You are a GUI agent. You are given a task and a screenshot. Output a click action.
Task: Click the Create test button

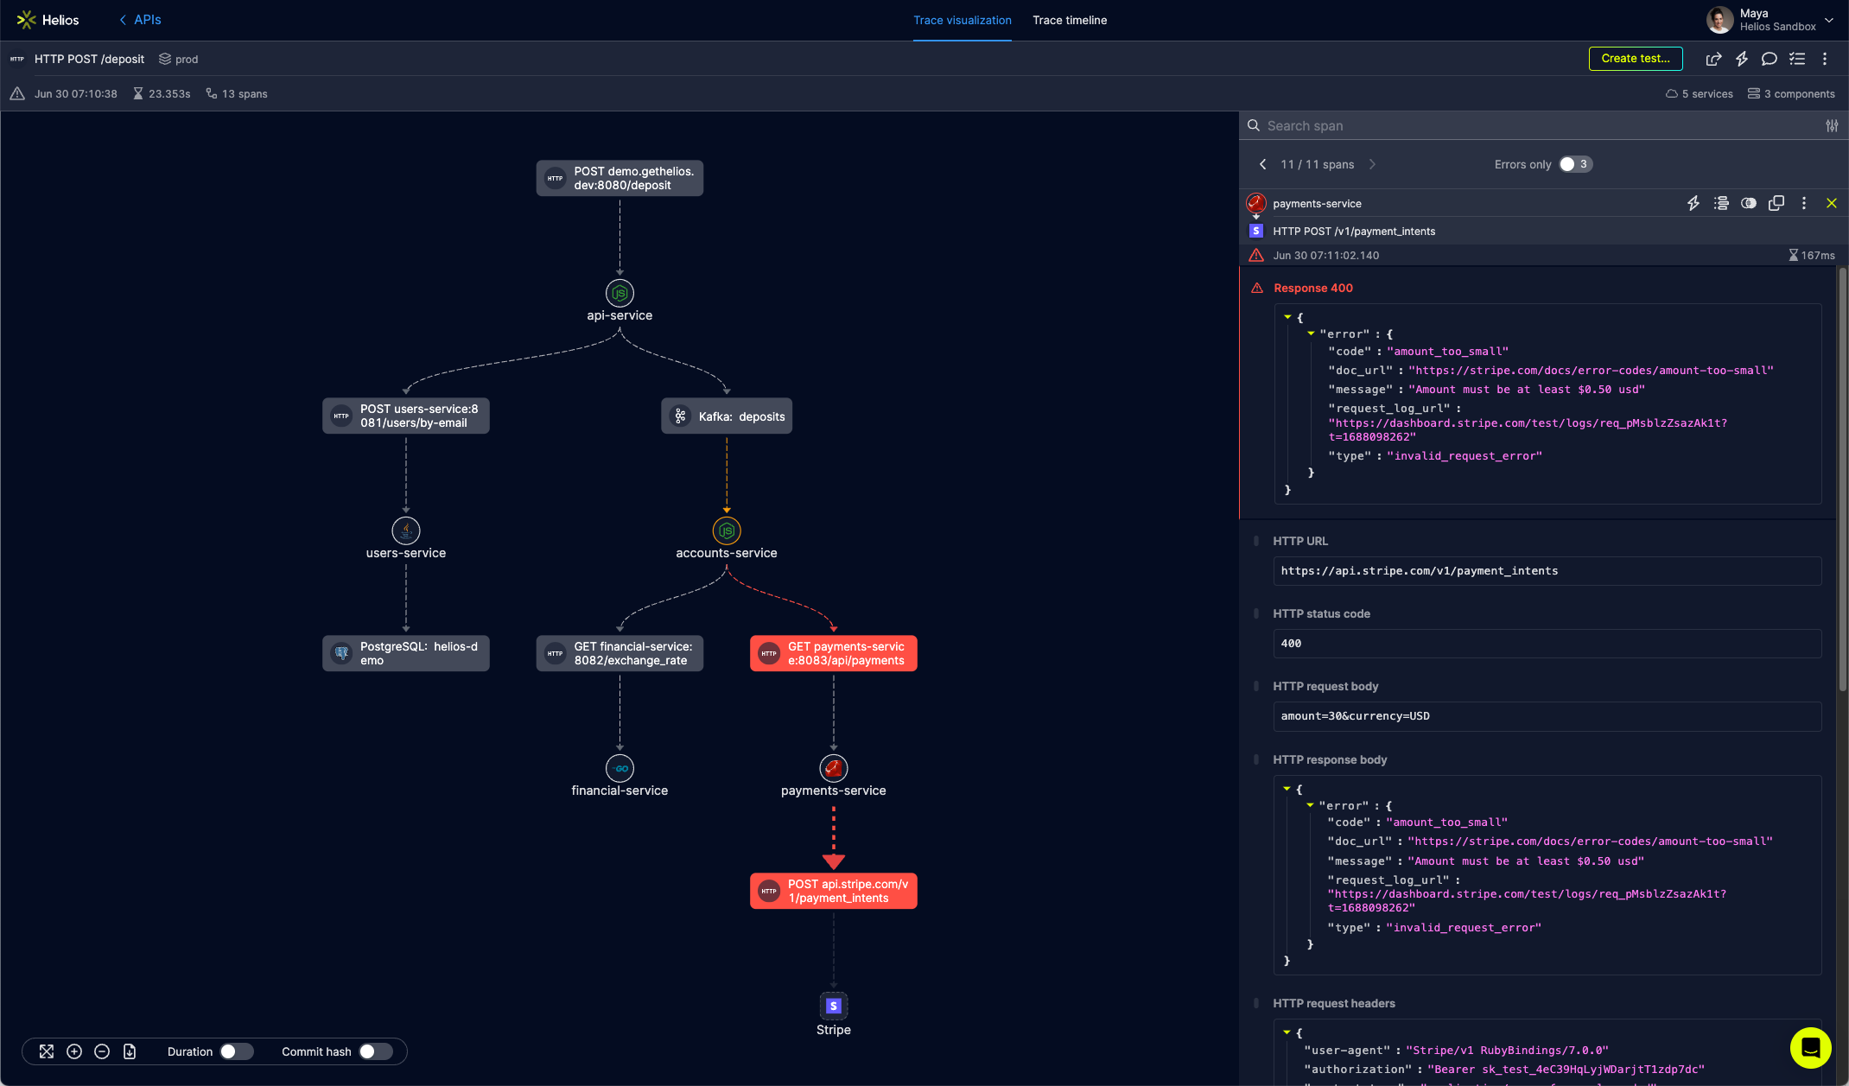pos(1635,59)
